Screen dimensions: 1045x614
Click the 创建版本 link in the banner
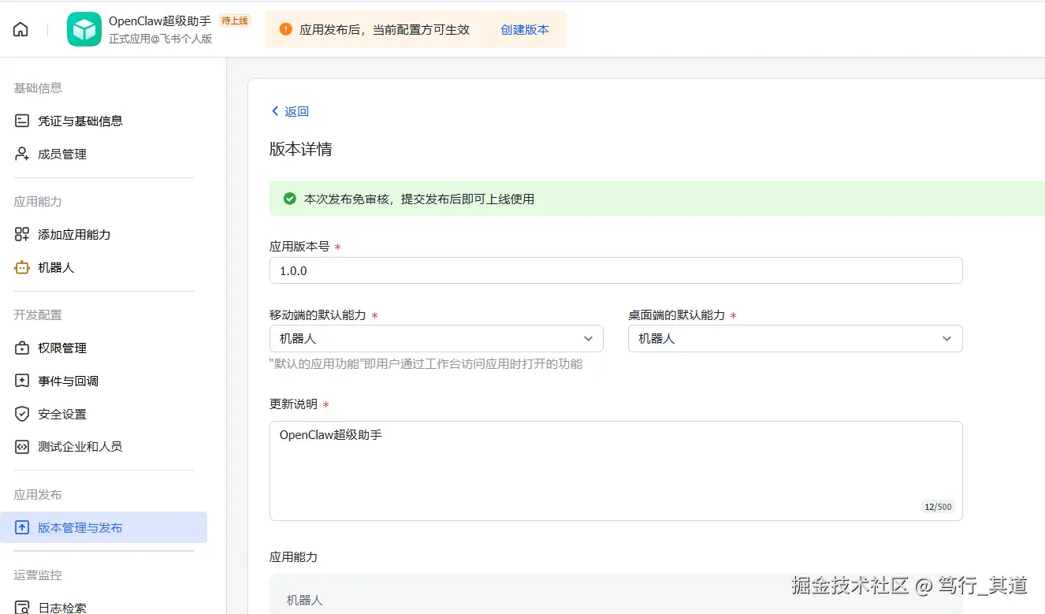point(523,28)
